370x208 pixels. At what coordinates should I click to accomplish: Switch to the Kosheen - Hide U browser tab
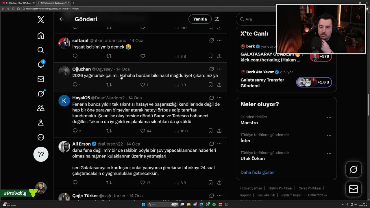click(18, 3)
